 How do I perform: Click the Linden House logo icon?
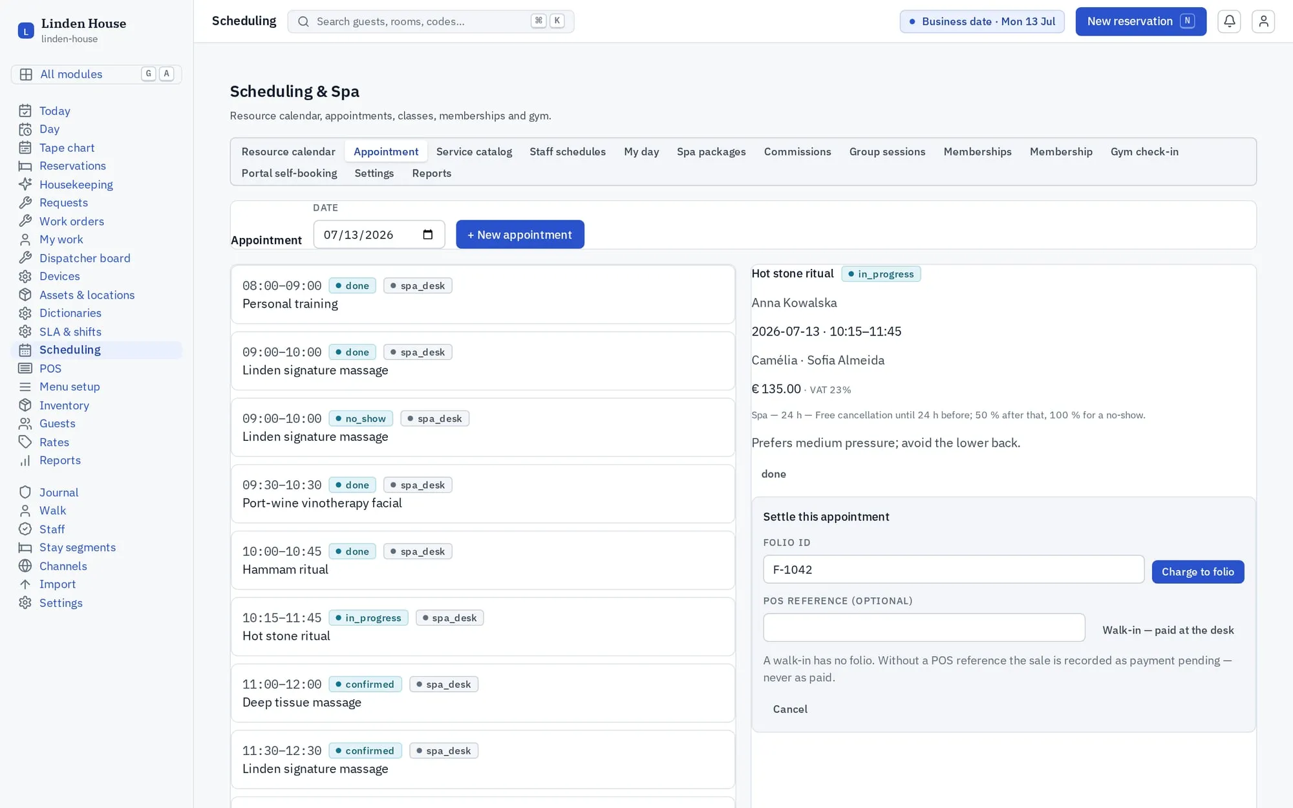click(x=26, y=30)
